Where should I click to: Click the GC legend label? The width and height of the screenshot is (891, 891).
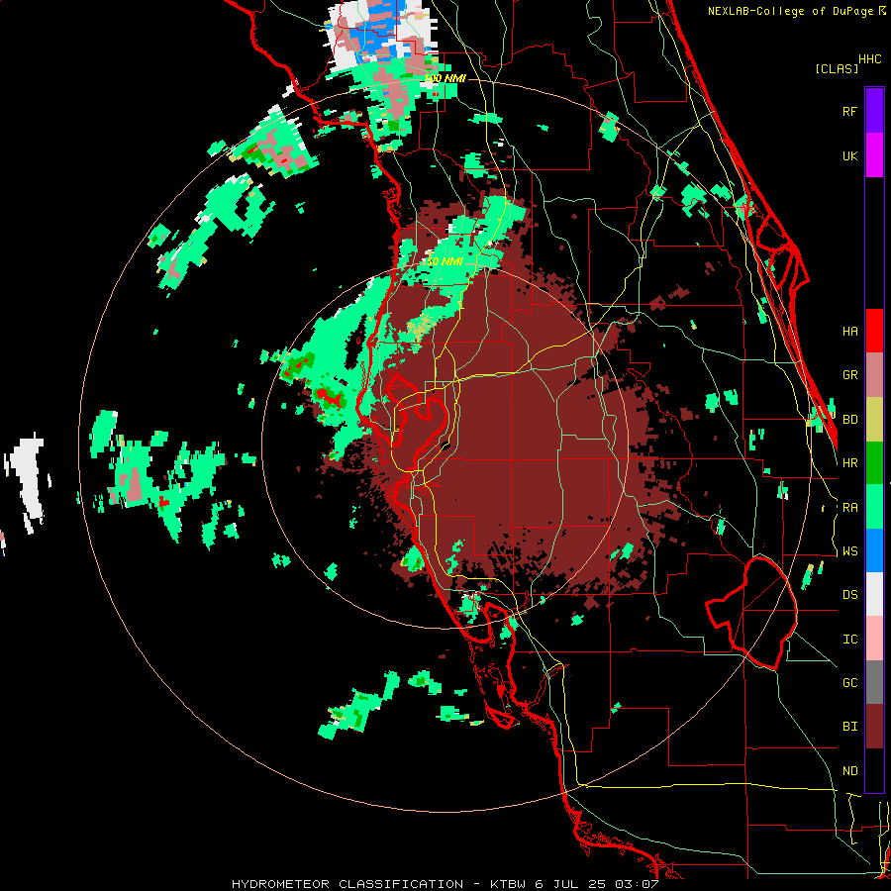coord(849,683)
